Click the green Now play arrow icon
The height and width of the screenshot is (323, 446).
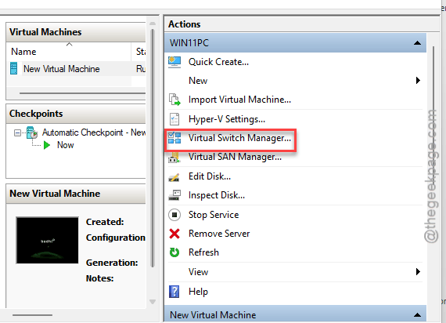click(x=47, y=145)
